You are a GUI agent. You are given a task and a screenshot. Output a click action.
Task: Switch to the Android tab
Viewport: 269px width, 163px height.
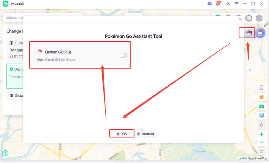(146, 134)
